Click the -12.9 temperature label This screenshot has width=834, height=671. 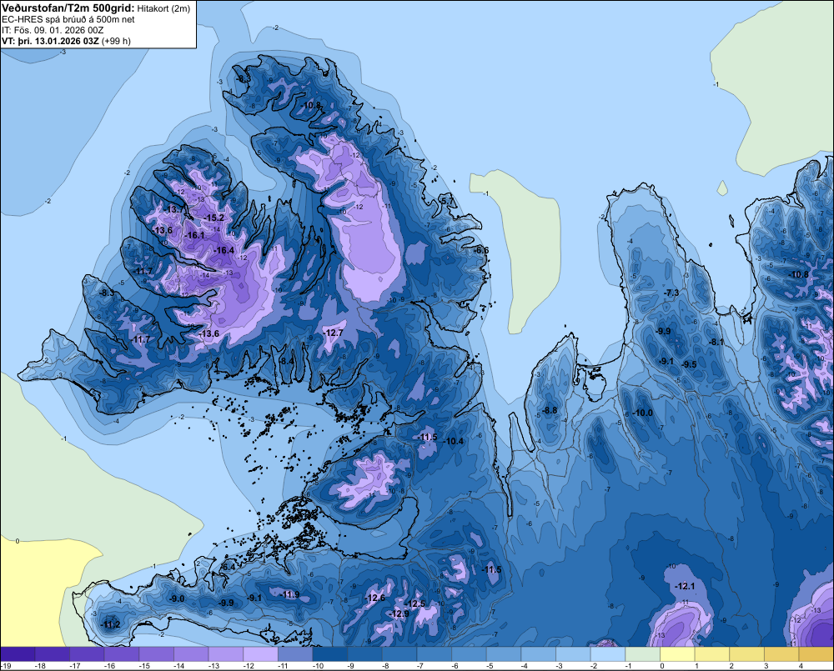pos(399,613)
